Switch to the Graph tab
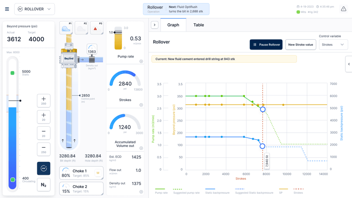The image size is (352, 198). [173, 25]
